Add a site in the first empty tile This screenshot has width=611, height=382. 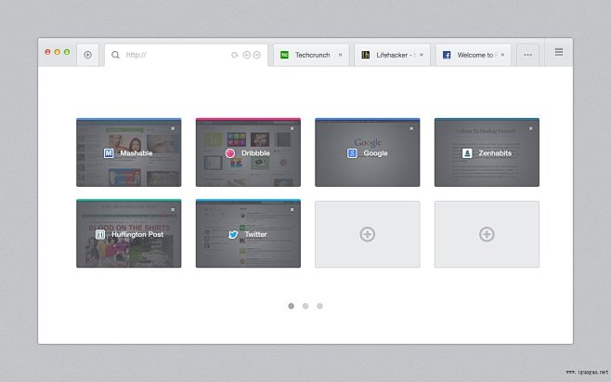[368, 234]
